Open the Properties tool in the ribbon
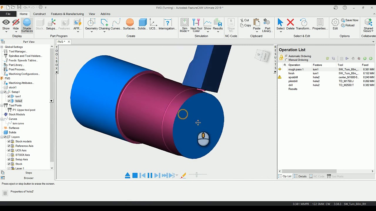The width and height of the screenshot is (376, 211). pyautogui.click(x=320, y=25)
